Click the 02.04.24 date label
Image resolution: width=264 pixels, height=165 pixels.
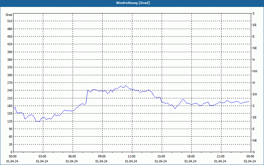click(250, 161)
